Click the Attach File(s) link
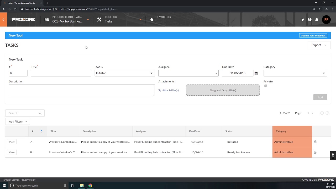This screenshot has height=189, width=336. point(170,90)
